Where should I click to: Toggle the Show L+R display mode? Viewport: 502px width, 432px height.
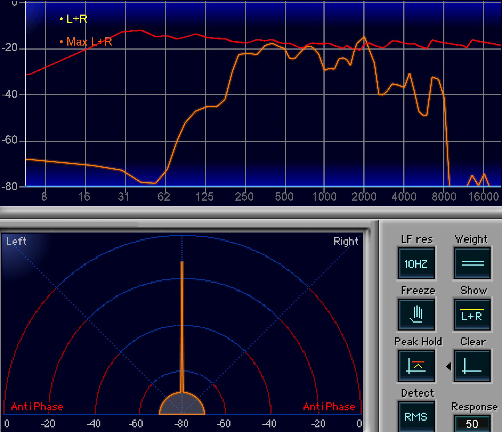click(472, 315)
